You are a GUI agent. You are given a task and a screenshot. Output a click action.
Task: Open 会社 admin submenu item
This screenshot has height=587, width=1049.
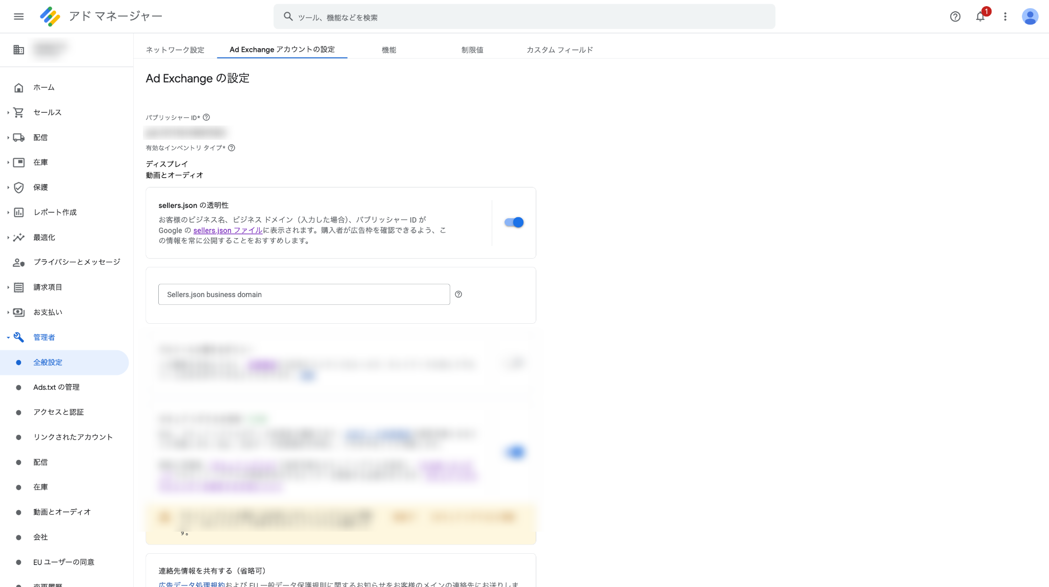pos(40,537)
